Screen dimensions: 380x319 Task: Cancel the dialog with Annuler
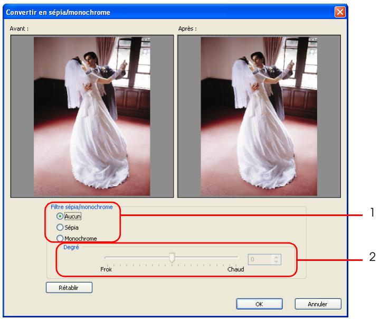318,304
